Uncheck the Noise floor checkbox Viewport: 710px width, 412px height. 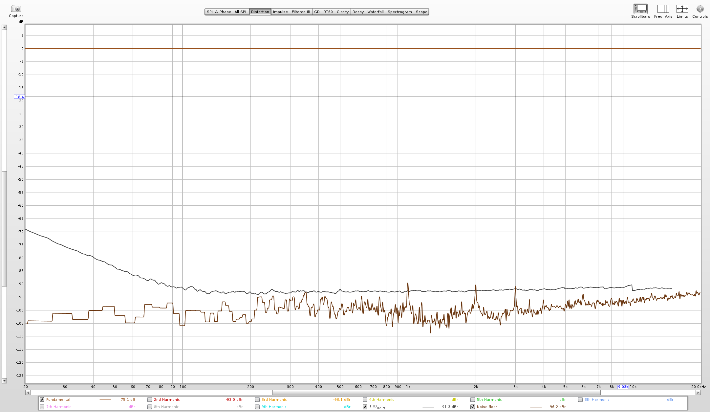[x=473, y=407]
